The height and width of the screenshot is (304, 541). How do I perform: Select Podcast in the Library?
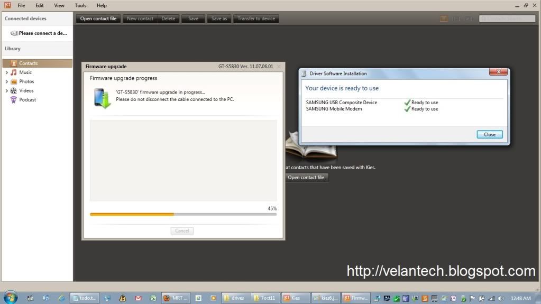click(27, 100)
